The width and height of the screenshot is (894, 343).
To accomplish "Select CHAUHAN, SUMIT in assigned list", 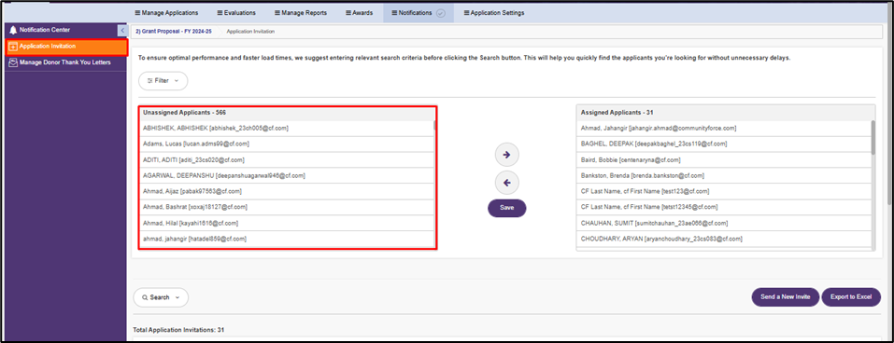I will (724, 223).
